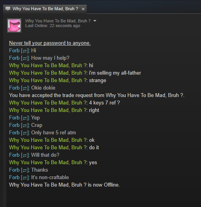Click the chat bubble icon in tab
This screenshot has height=207, width=201.
[8, 9]
